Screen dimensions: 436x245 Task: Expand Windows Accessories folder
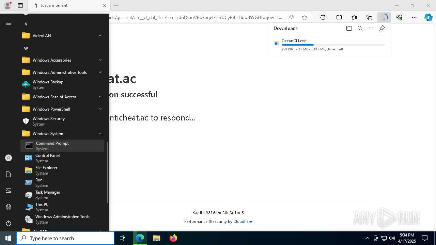pos(62,60)
